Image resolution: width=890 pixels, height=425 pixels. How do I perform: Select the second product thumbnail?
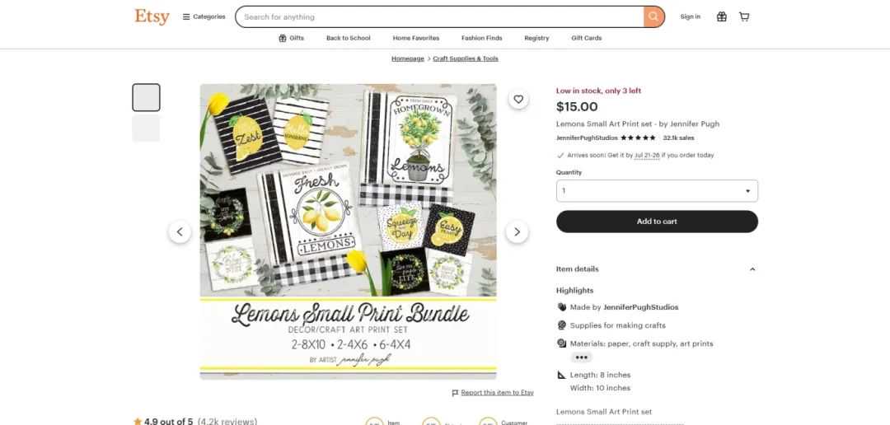147,128
